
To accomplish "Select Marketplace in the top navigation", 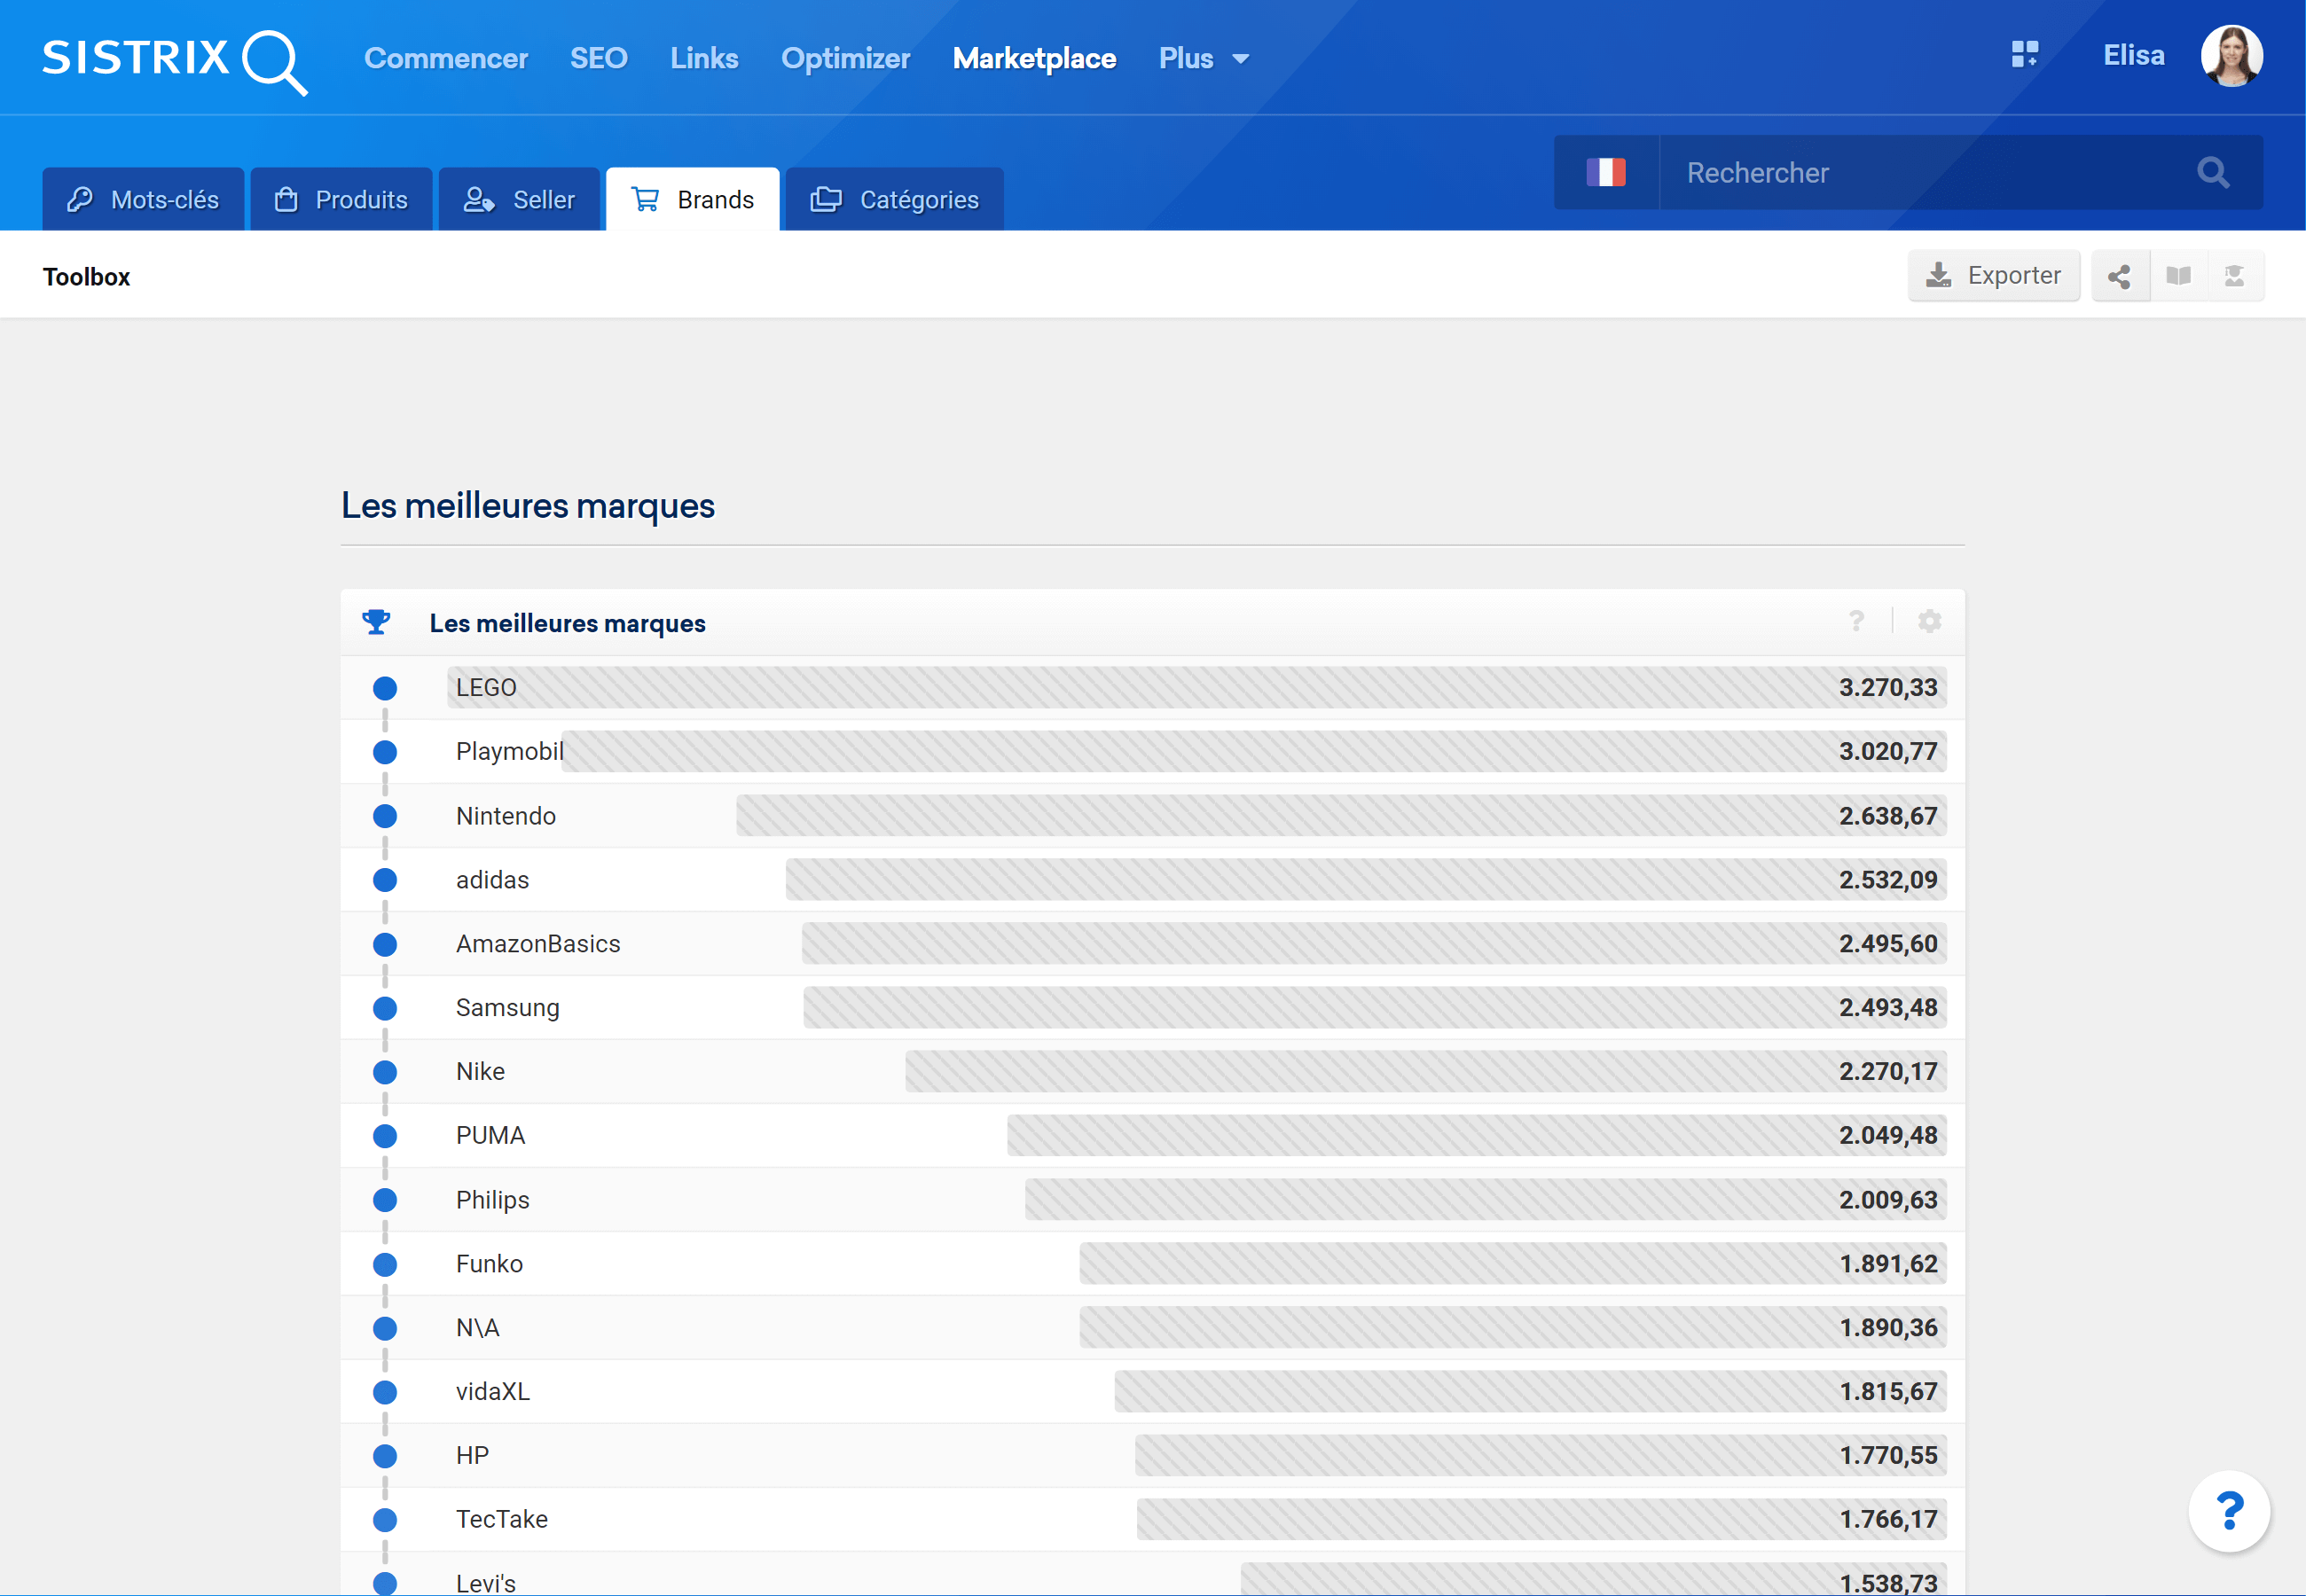I will 1034,59.
